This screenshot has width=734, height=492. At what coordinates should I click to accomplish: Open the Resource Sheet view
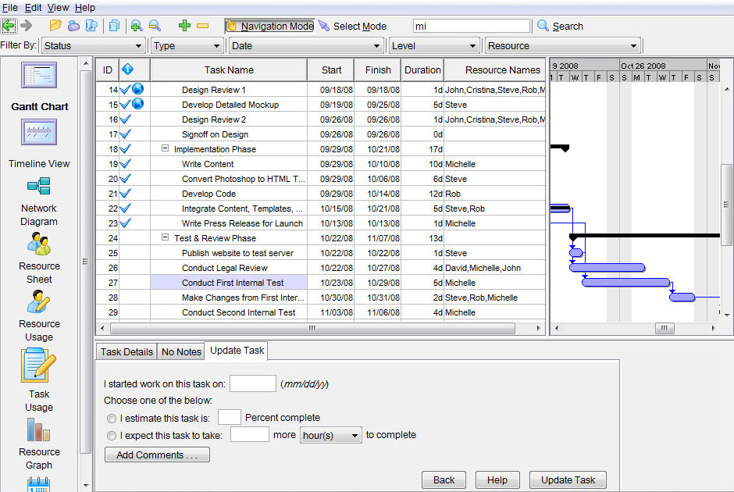coord(39,244)
